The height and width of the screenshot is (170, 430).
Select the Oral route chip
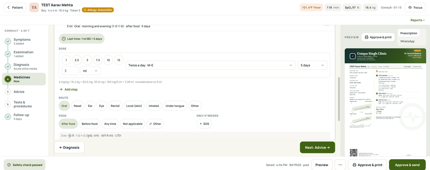[64, 106]
